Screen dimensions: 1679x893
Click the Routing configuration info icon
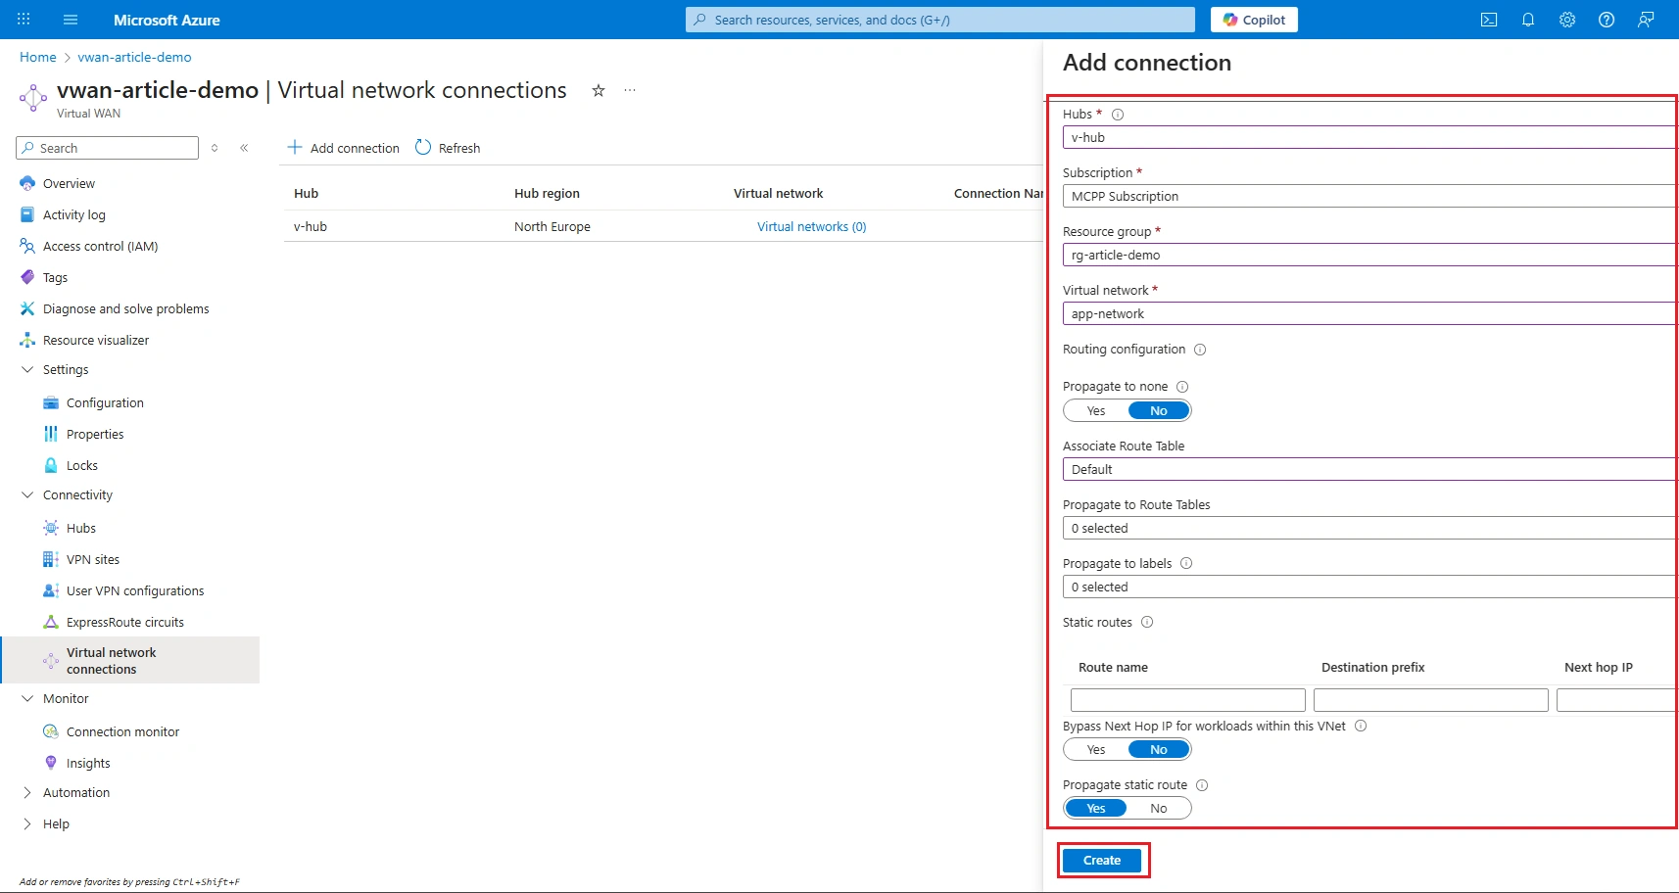(x=1200, y=350)
